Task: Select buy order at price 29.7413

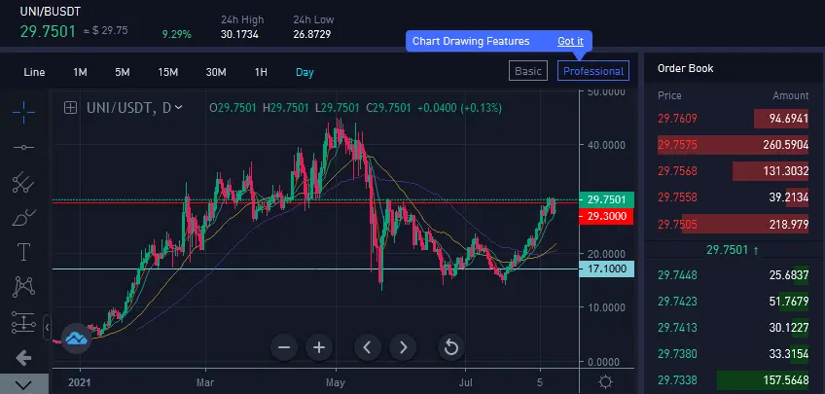Action: (733, 327)
